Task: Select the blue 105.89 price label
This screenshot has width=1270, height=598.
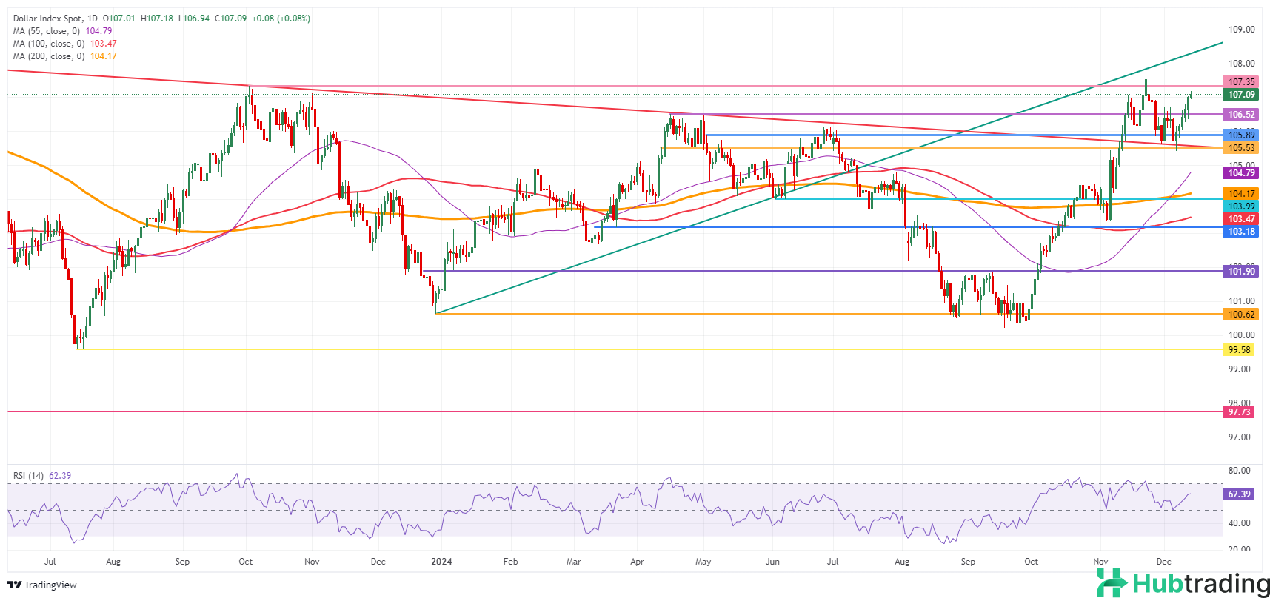Action: point(1241,135)
